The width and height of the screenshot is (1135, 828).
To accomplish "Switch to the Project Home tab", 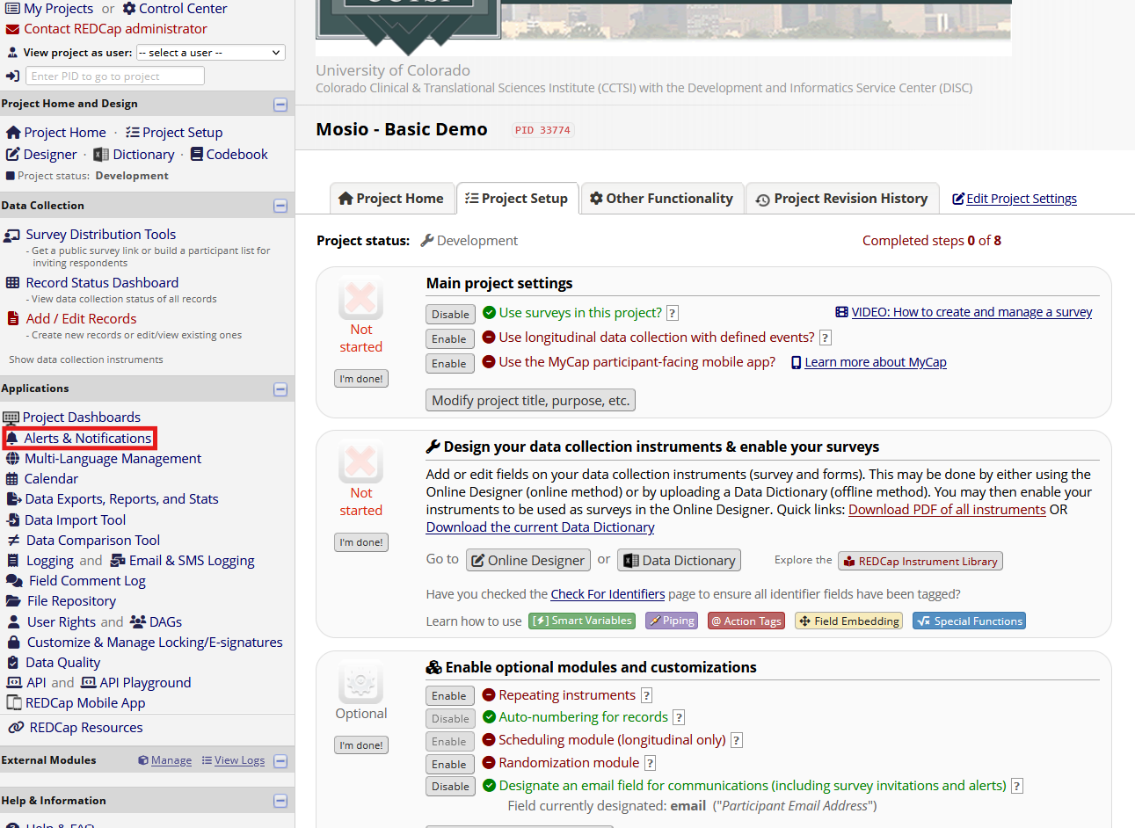I will (x=391, y=199).
